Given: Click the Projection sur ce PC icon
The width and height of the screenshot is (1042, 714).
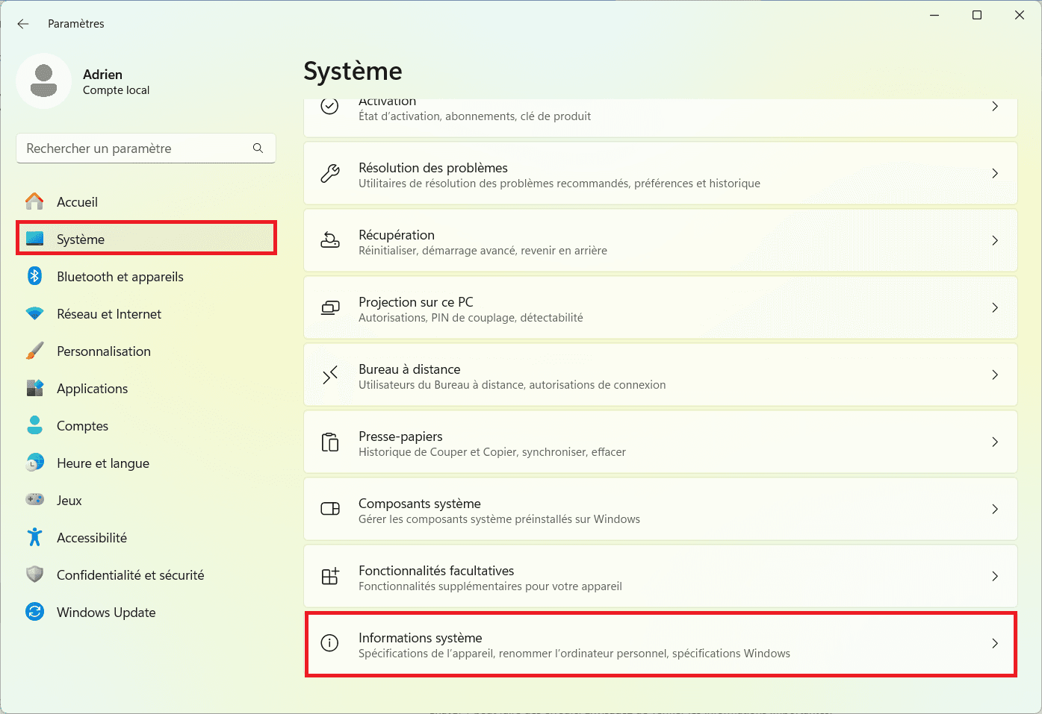Looking at the screenshot, I should coord(329,307).
